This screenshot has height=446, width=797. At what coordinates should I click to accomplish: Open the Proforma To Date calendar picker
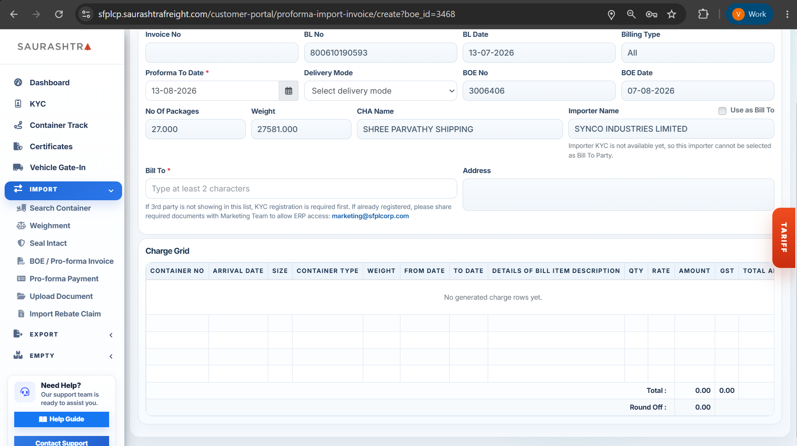point(288,91)
